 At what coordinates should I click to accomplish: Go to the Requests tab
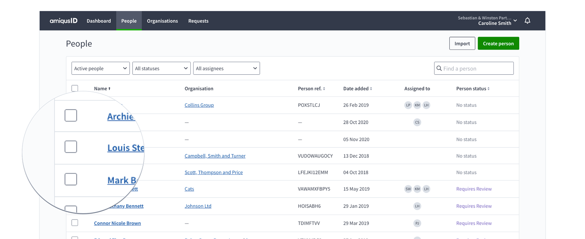click(198, 21)
